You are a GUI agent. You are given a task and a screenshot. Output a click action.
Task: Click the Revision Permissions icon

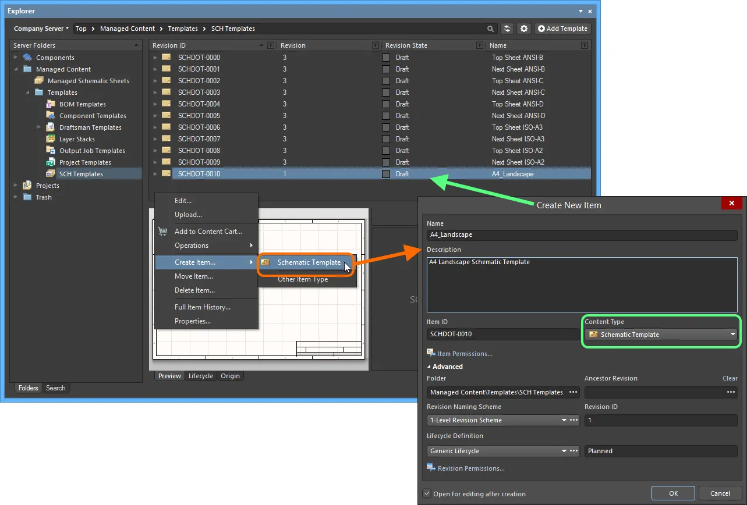pos(431,467)
